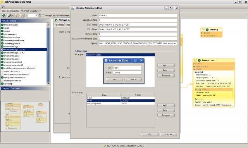Click the Query field in the Stream Source Editor
Image resolution: width=248 pixels, height=148 pixels.
(138, 43)
